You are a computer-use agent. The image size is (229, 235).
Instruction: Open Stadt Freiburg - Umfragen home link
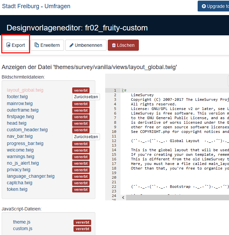36,6
